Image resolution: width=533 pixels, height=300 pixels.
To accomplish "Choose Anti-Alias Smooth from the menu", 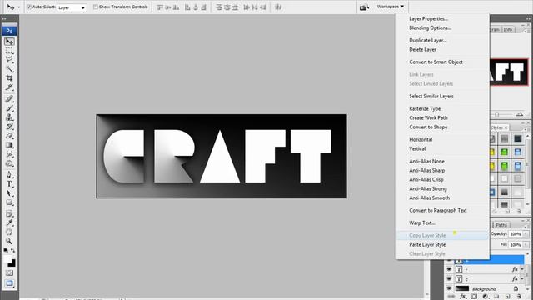I will [430, 197].
